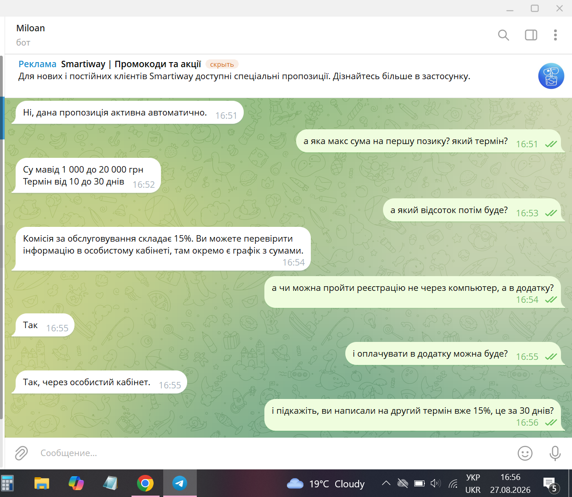The image size is (572, 497).
Task: Open the Реклама label link
Action: click(x=37, y=64)
